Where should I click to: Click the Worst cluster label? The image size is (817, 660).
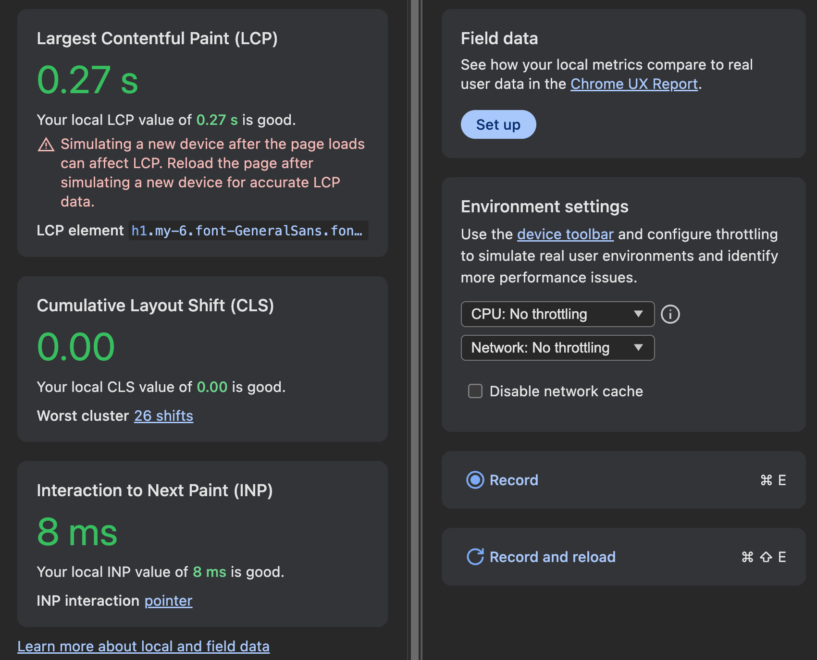(x=83, y=416)
